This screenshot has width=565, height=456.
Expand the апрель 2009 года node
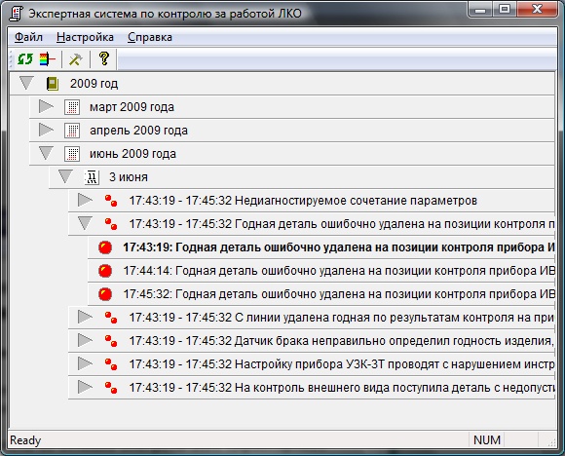tap(46, 130)
